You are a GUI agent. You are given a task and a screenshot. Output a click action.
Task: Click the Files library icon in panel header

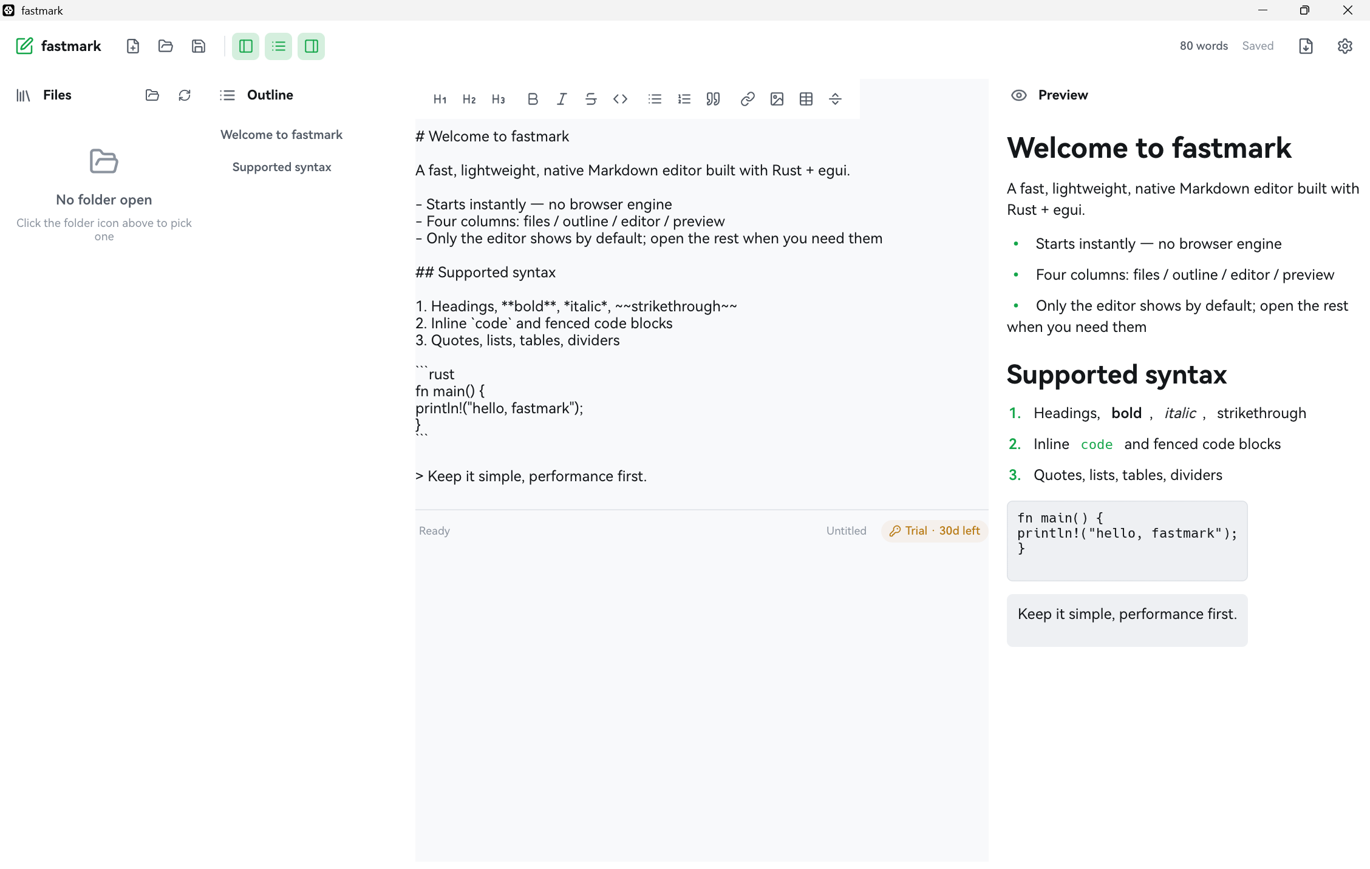23,95
